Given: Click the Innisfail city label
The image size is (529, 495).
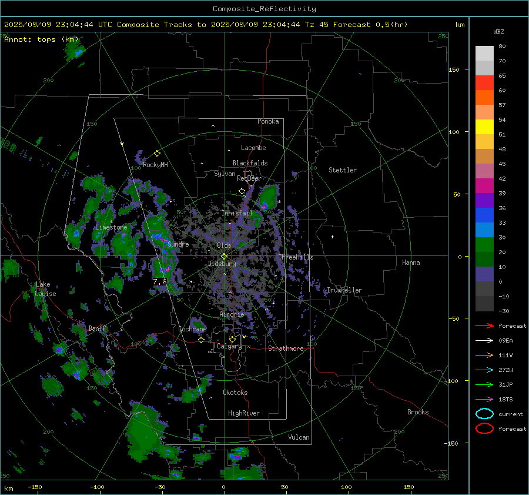Looking at the screenshot, I should click(237, 213).
